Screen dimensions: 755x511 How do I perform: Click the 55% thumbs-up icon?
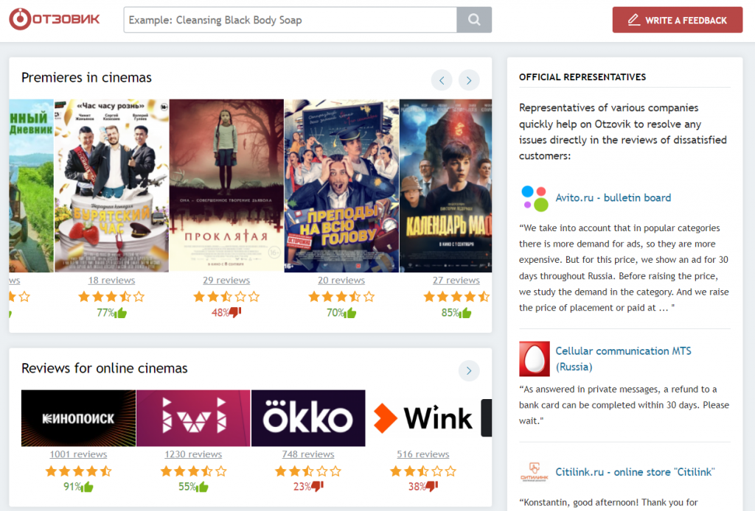(x=203, y=487)
